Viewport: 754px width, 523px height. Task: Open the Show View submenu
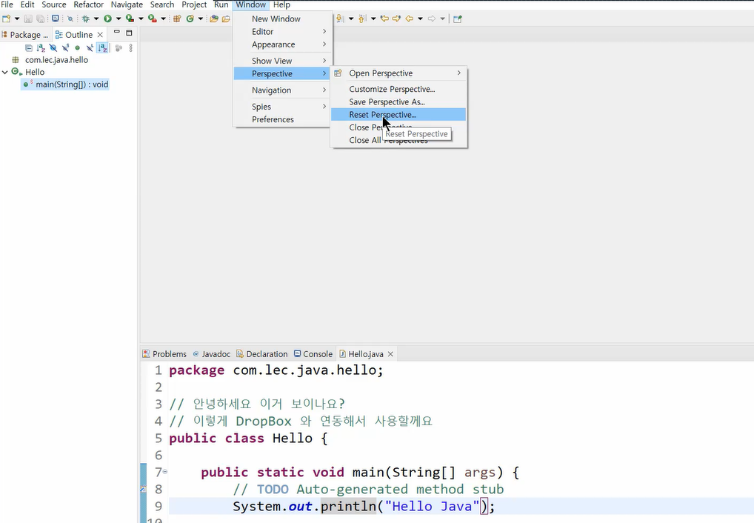(282, 61)
